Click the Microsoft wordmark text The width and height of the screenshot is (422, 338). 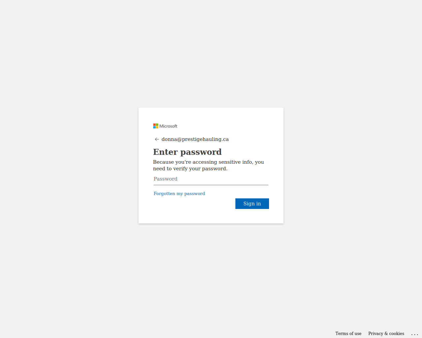pyautogui.click(x=168, y=126)
